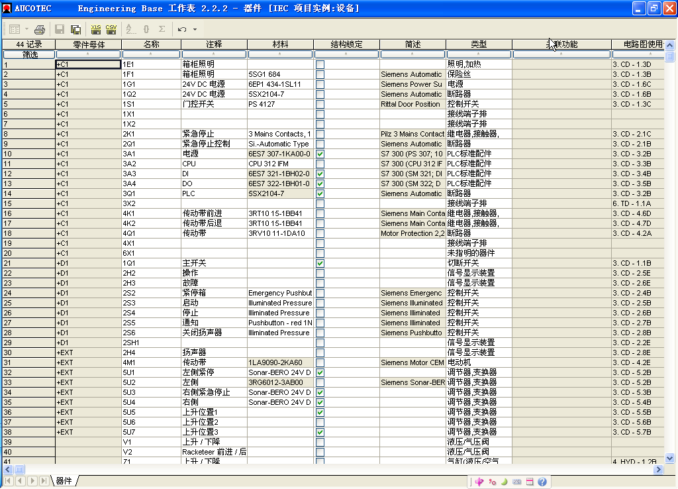Click the Print icon in the toolbar
This screenshot has height=489, width=678.
40,29
